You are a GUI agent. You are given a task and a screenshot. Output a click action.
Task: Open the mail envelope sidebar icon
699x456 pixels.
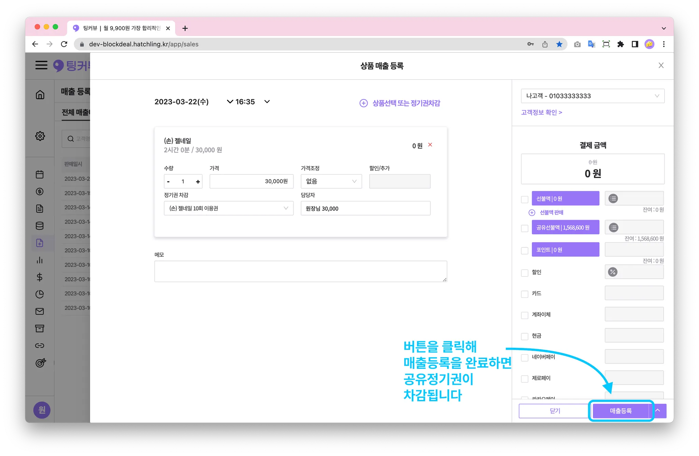coord(40,311)
